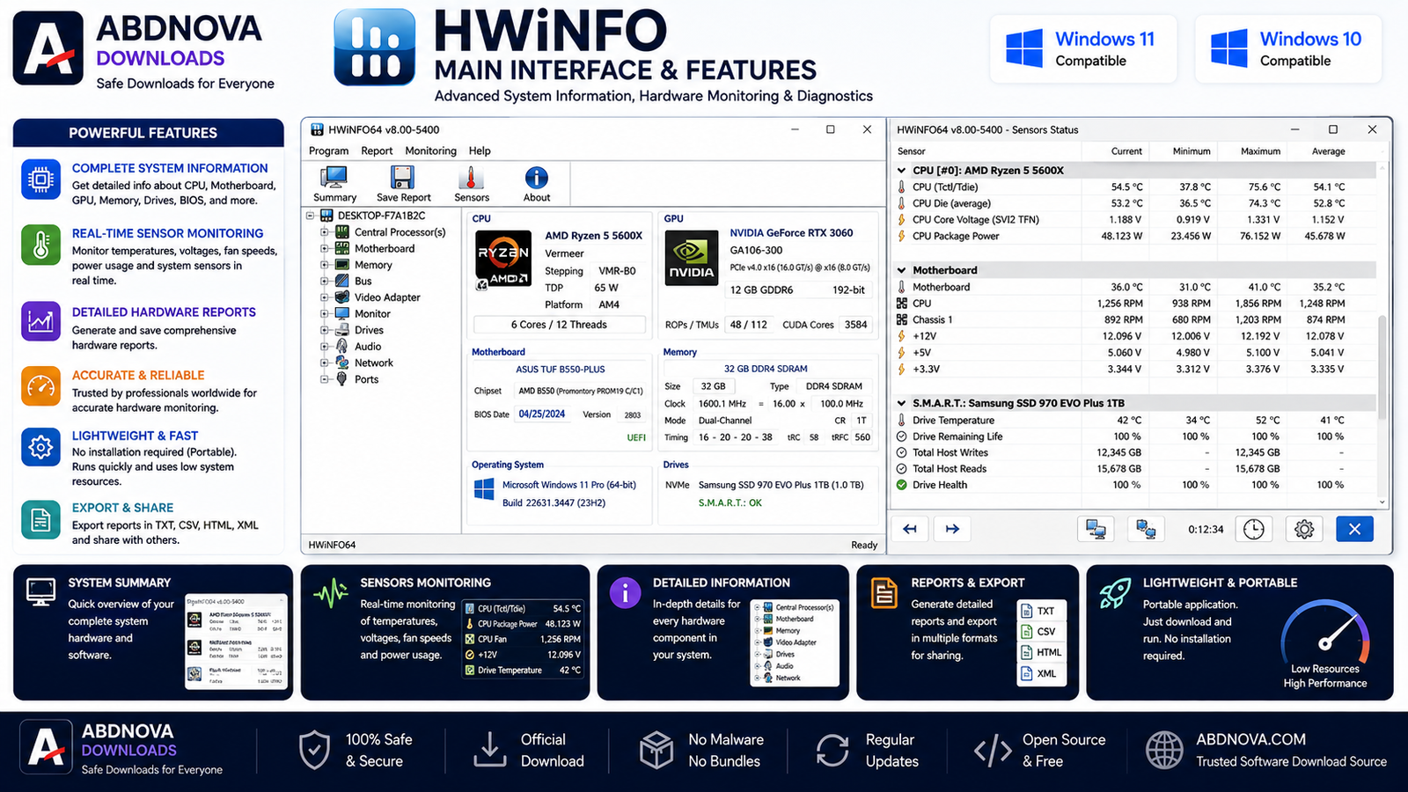Click the Minimum column header
Screen dimensions: 1408x792
point(1192,151)
